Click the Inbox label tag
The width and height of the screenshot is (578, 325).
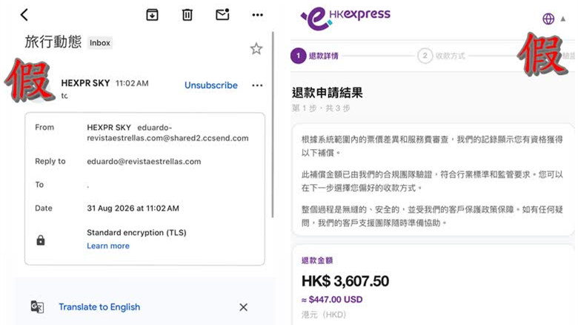pos(100,43)
